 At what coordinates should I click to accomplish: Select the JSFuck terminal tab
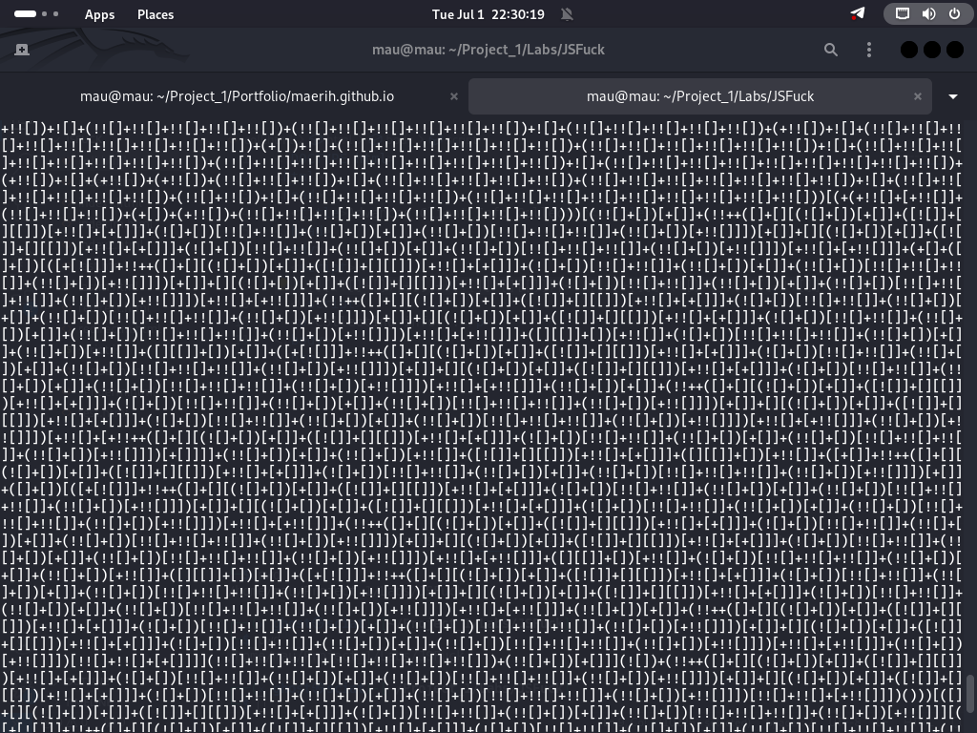[700, 95]
